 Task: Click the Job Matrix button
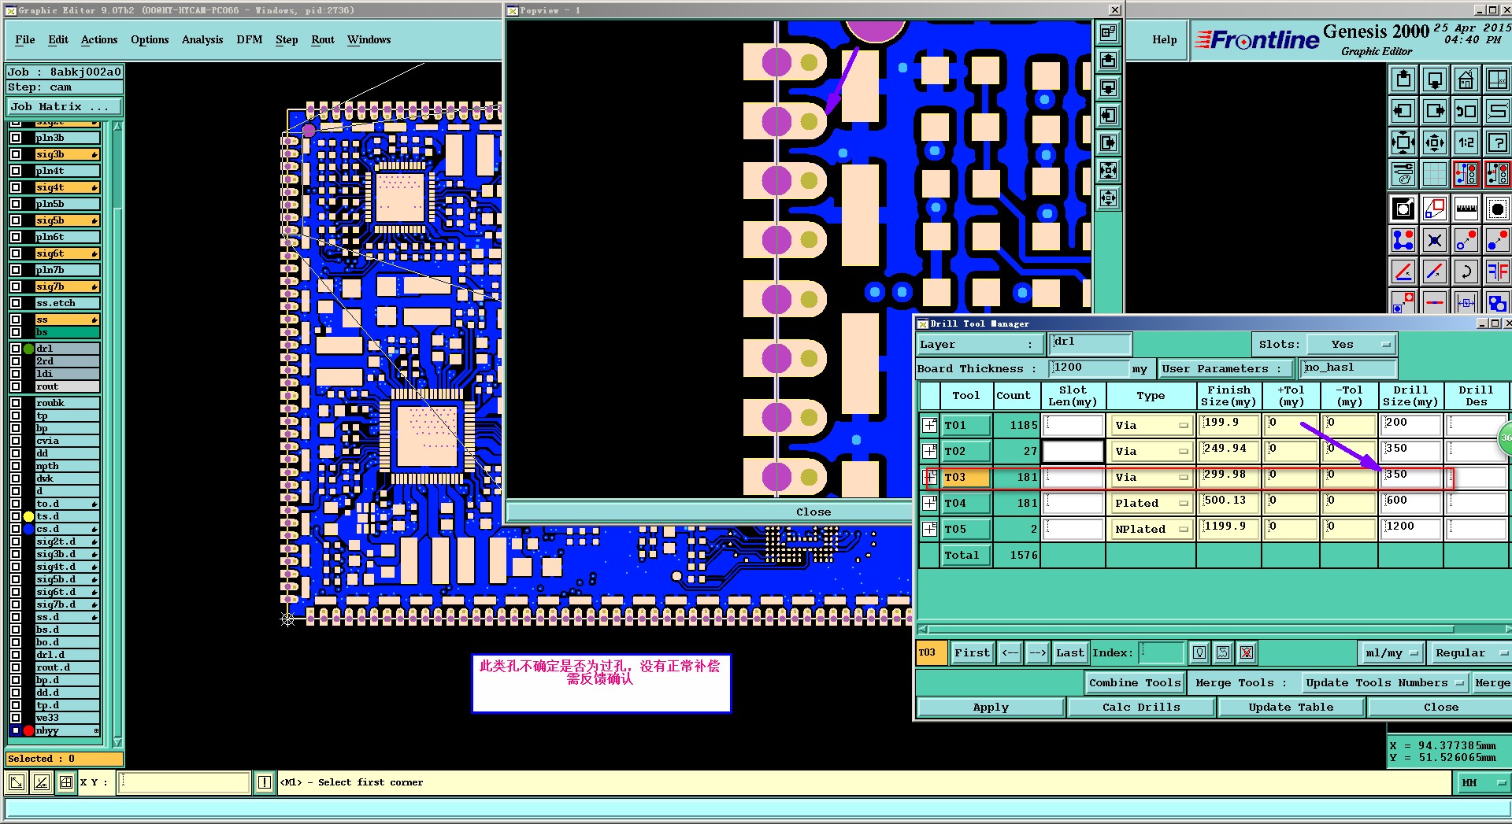65,106
